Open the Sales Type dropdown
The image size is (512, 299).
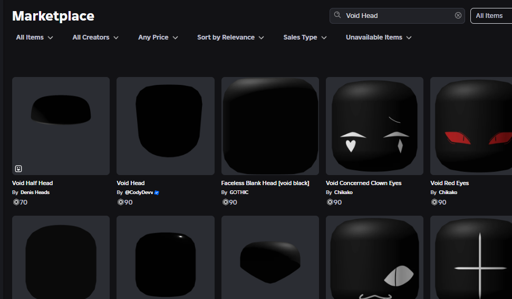305,37
